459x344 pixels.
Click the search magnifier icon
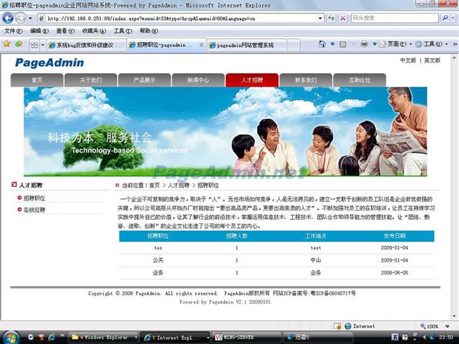445,18
